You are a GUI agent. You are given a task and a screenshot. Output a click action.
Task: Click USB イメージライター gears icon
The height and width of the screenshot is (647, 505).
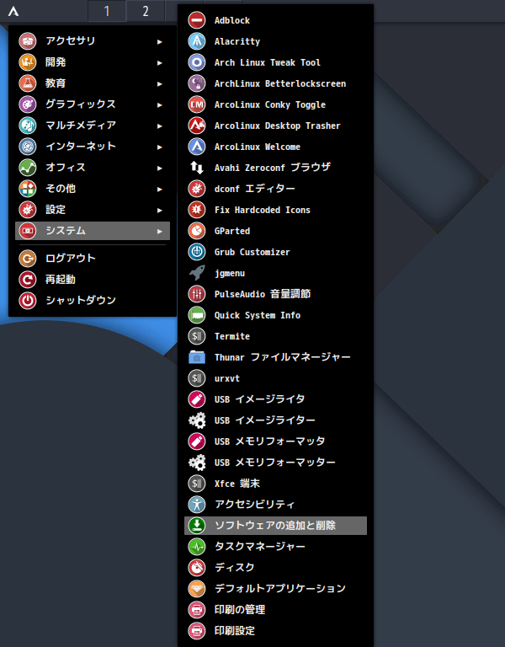click(x=197, y=420)
